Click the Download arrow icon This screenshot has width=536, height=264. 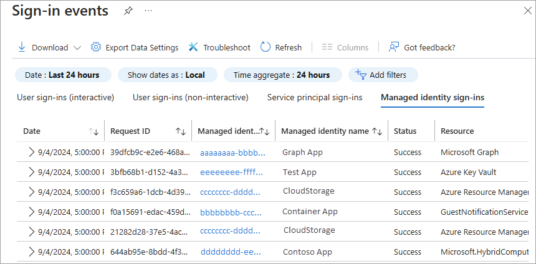coord(22,47)
